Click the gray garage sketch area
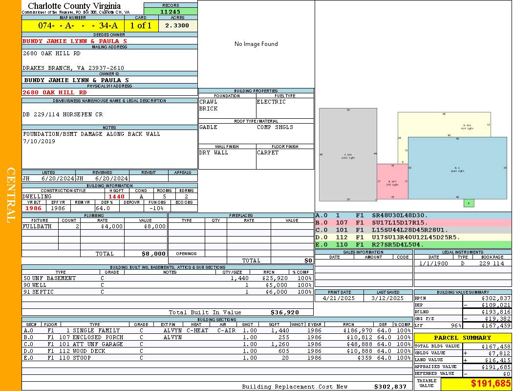 (x=348, y=155)
